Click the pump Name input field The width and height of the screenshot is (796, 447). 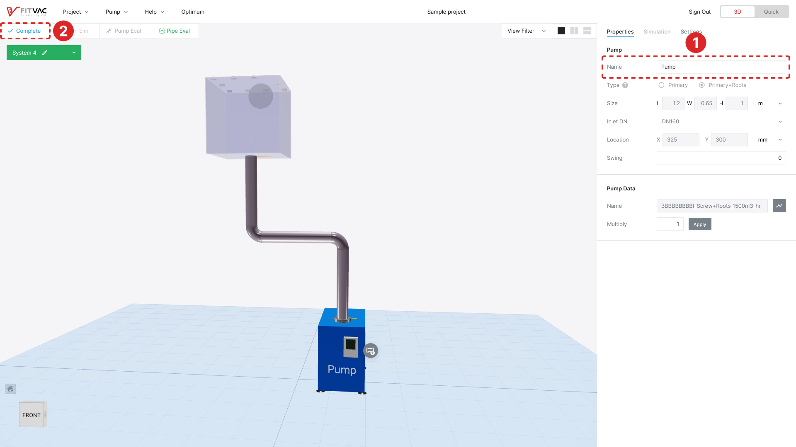click(721, 67)
